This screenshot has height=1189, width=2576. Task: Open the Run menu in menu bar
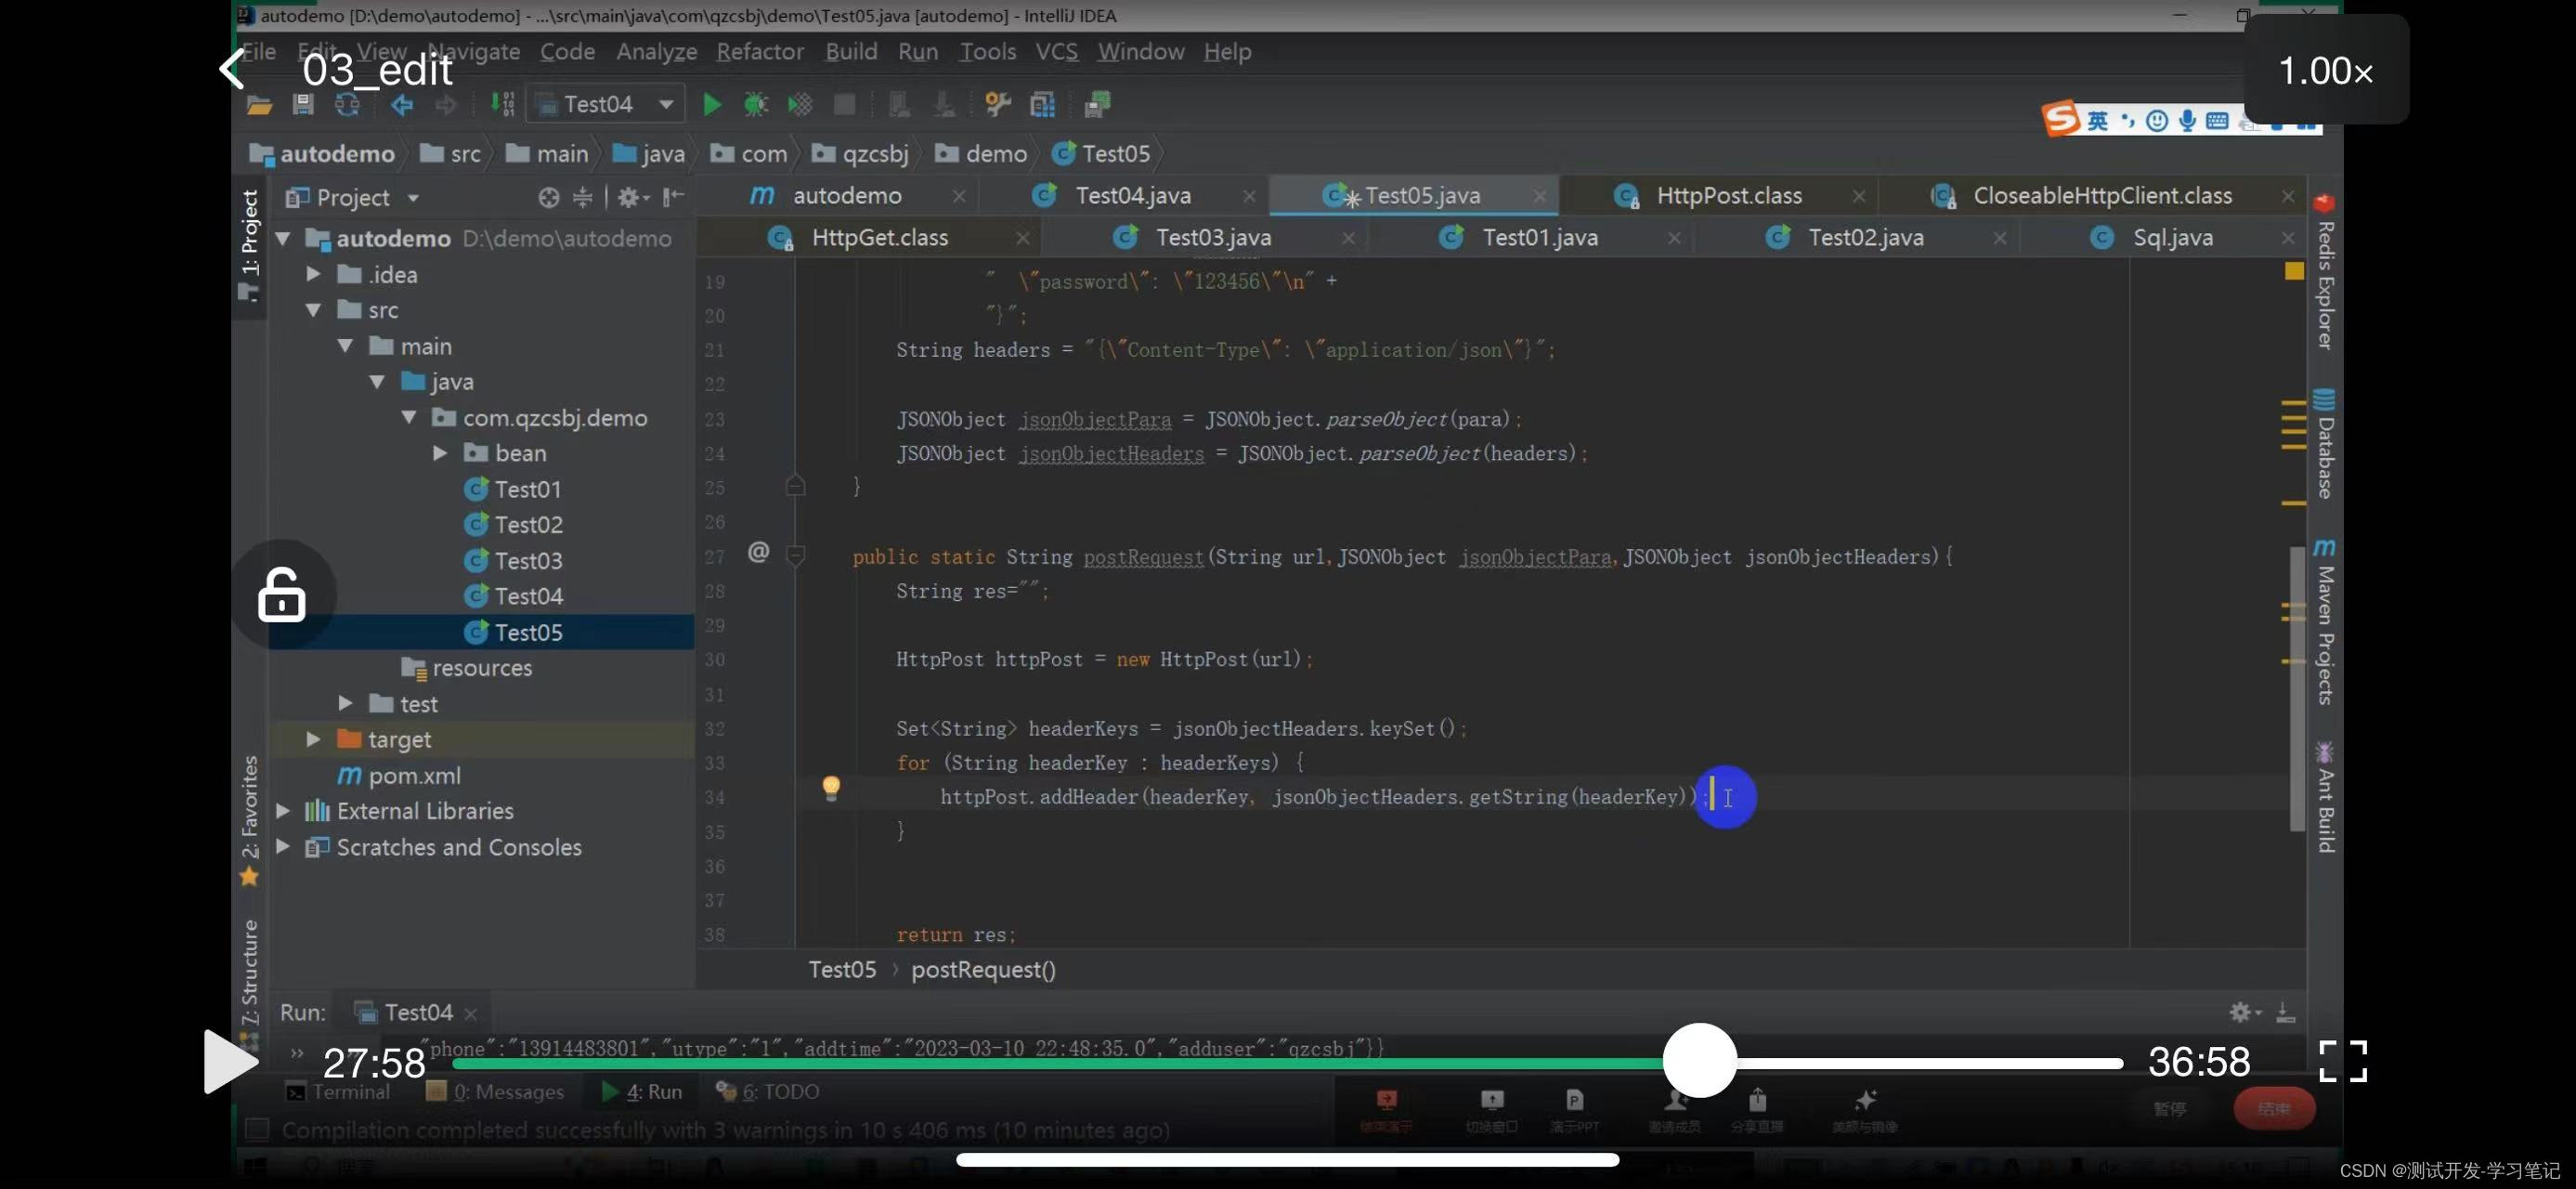click(918, 49)
